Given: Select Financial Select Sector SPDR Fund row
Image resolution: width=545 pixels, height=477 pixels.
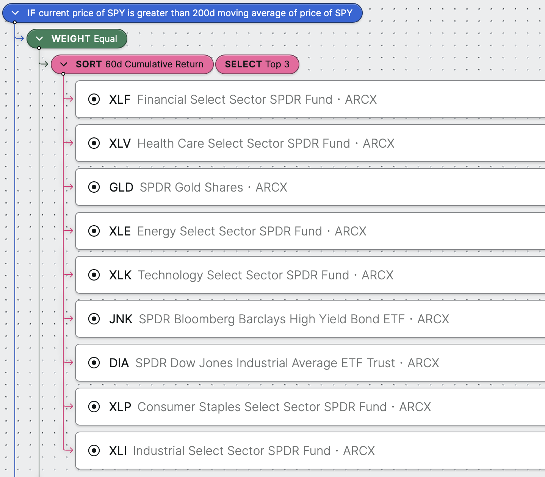Looking at the screenshot, I should 310,100.
